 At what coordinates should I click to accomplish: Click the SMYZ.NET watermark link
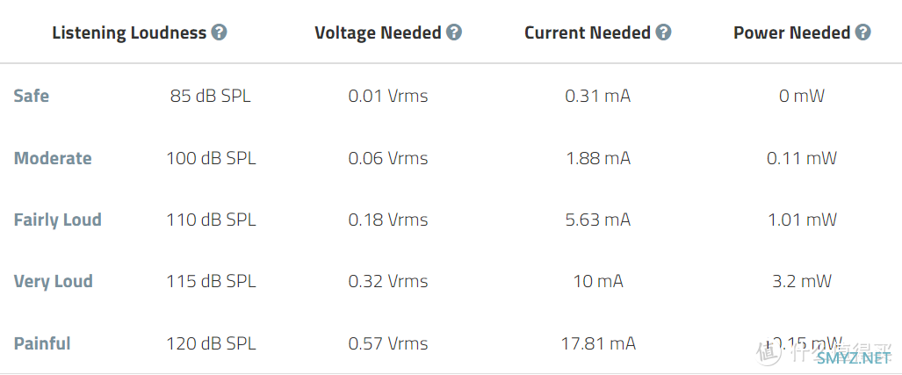[x=853, y=358]
